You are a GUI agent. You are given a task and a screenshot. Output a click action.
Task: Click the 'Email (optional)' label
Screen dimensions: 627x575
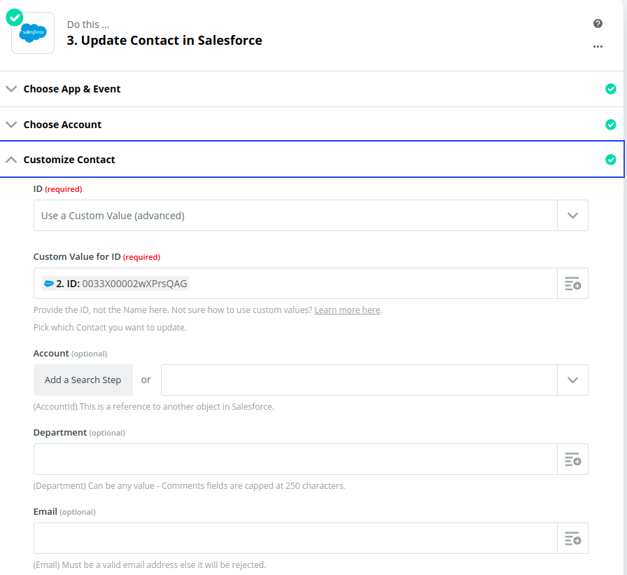point(64,512)
